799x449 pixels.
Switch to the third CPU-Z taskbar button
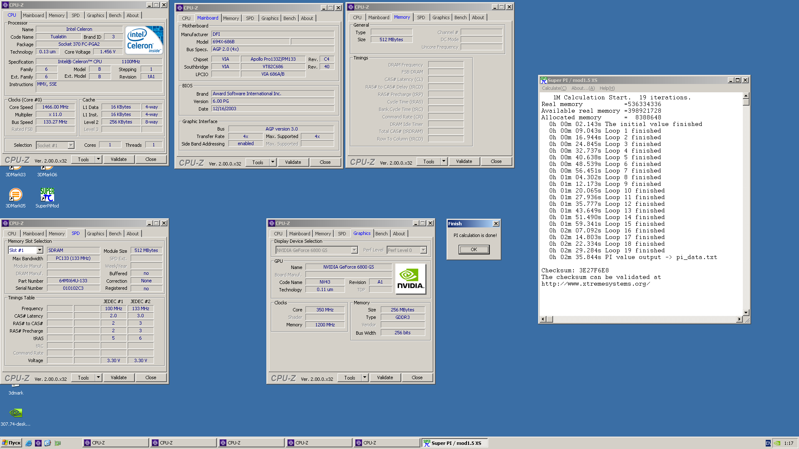251,443
